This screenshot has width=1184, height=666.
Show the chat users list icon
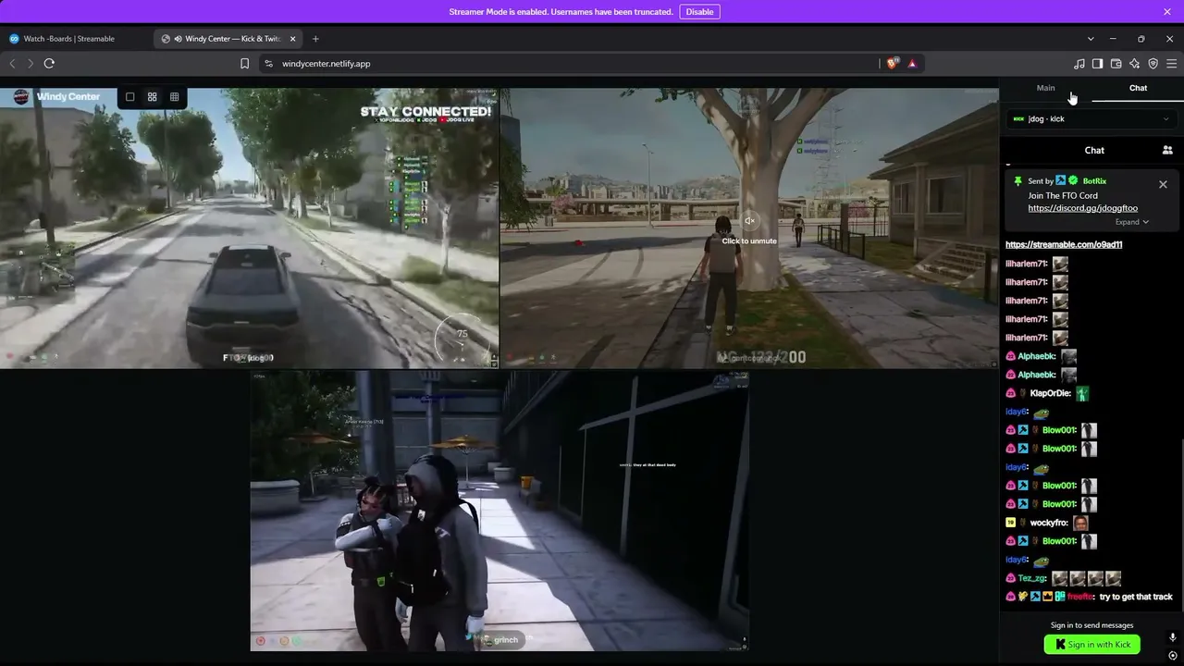point(1167,150)
